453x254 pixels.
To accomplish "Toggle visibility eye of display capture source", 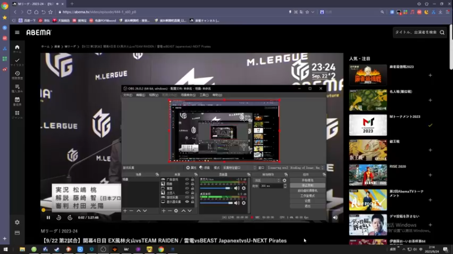I will [187, 202].
